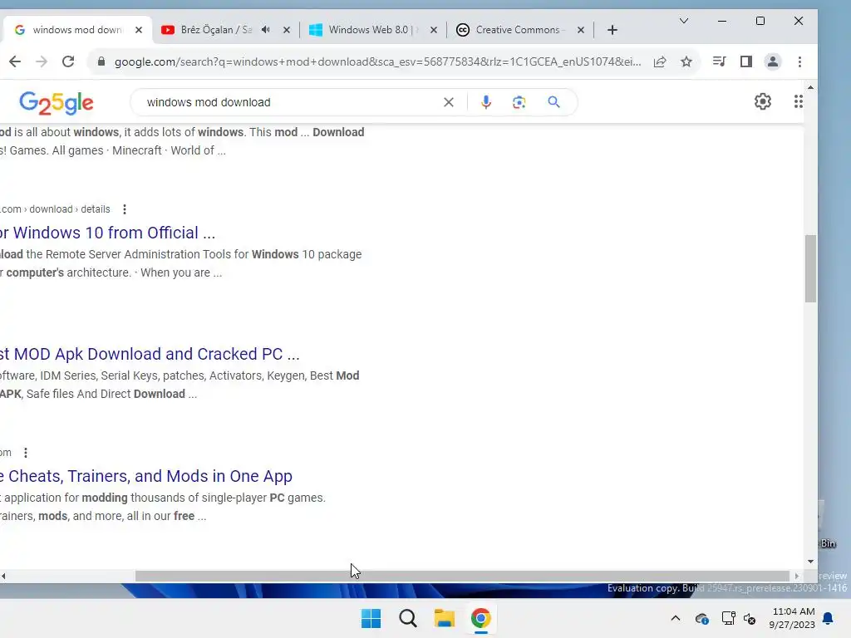851x638 pixels.
Task: Switch to the Brêz Öçalan YouTube tab
Action: 216,30
